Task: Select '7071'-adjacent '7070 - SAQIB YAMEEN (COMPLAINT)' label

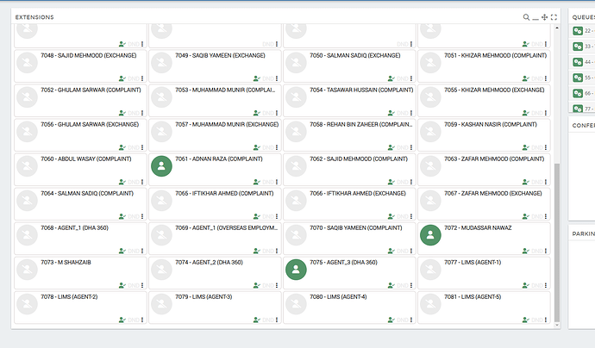Action: point(356,227)
